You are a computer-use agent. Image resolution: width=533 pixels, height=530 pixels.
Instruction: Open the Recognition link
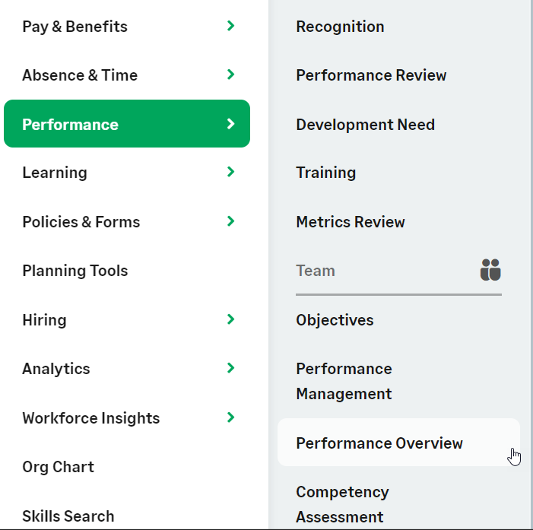[x=340, y=27]
